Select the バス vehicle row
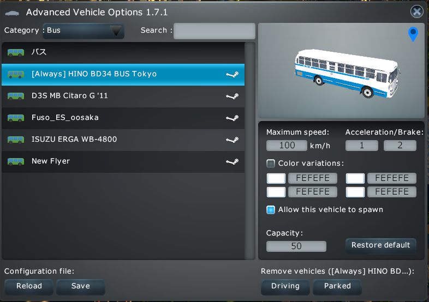The height and width of the screenshot is (302, 429). [123, 52]
